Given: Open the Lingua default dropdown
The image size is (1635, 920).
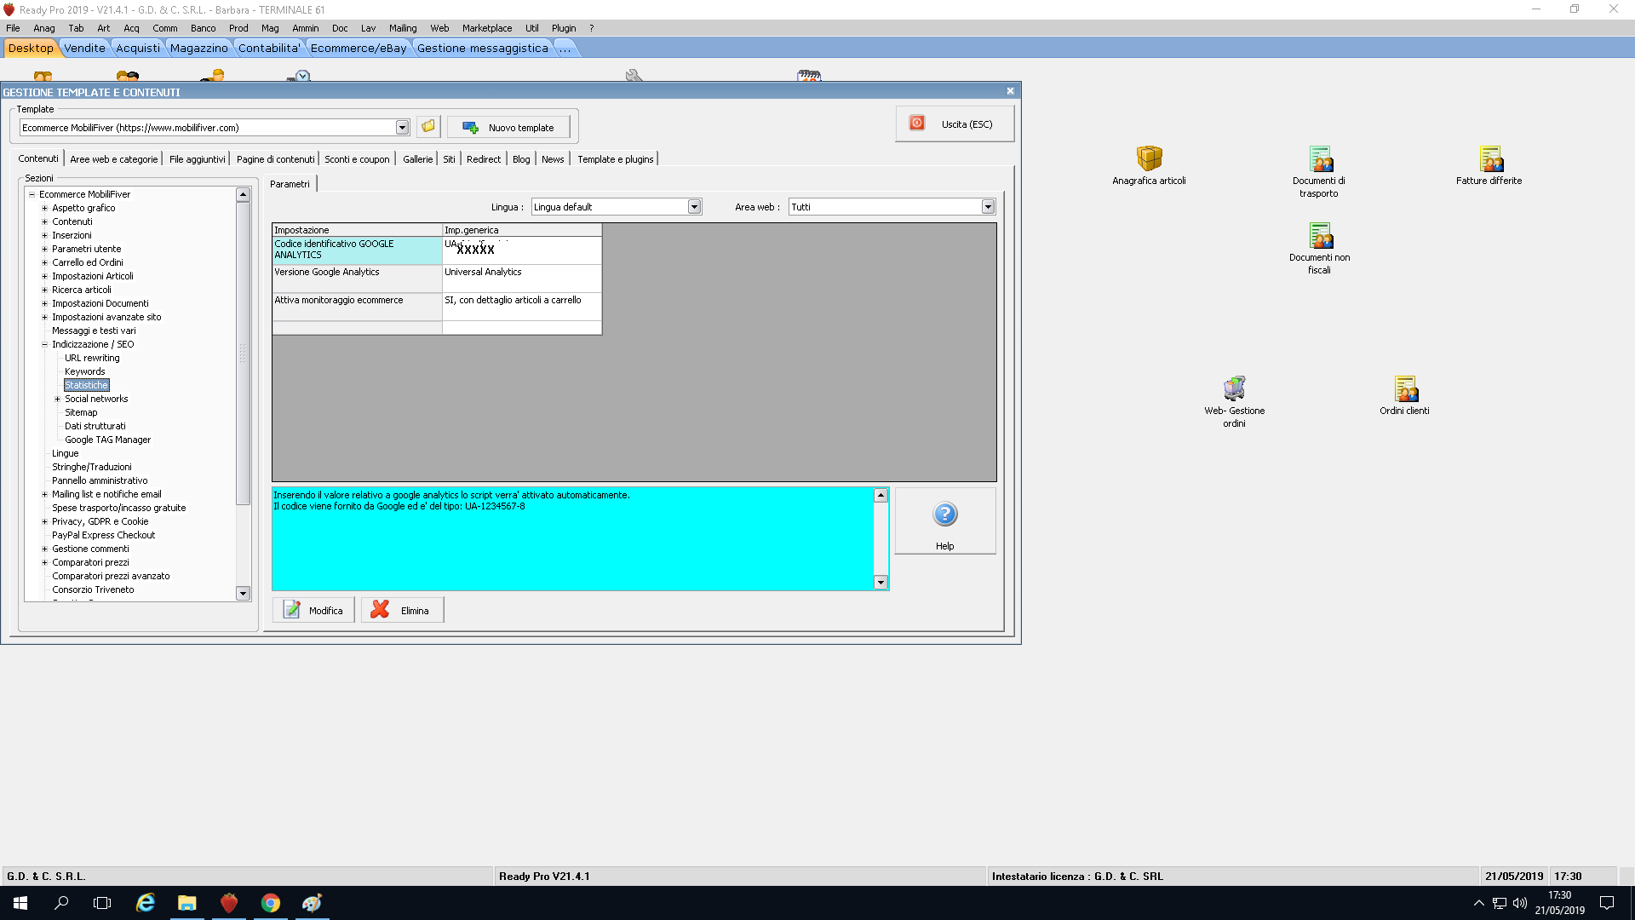Looking at the screenshot, I should (694, 207).
